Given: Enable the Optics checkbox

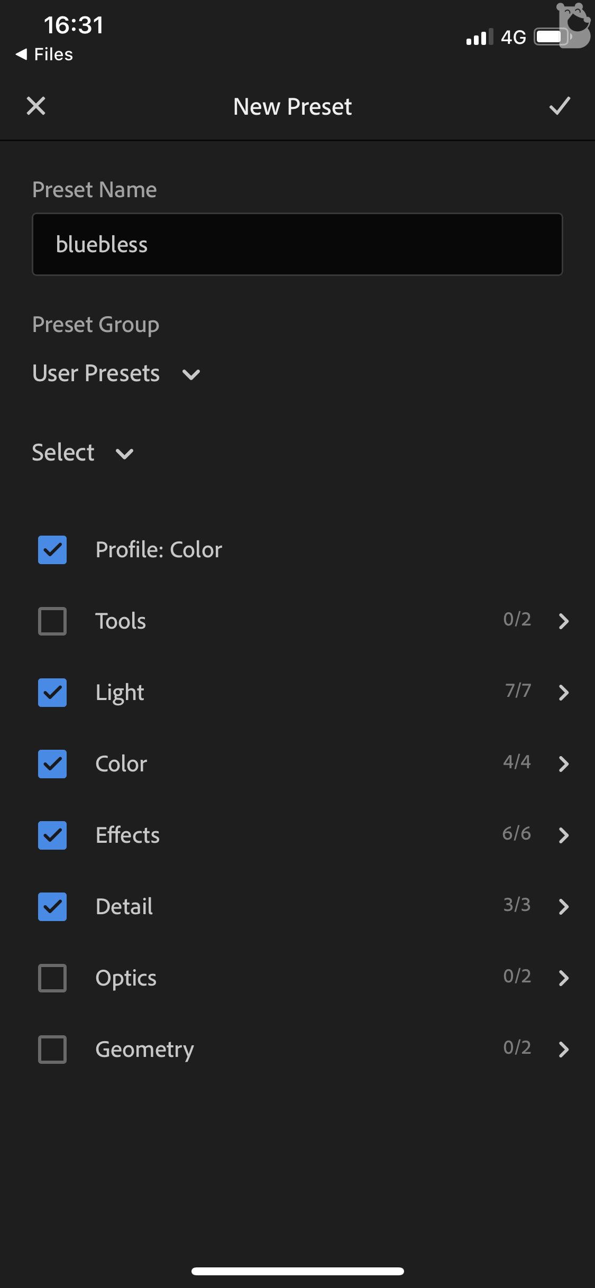Looking at the screenshot, I should tap(52, 978).
